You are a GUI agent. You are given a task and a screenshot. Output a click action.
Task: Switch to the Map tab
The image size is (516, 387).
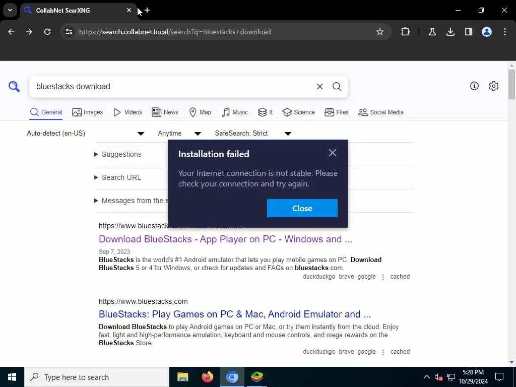pos(200,112)
